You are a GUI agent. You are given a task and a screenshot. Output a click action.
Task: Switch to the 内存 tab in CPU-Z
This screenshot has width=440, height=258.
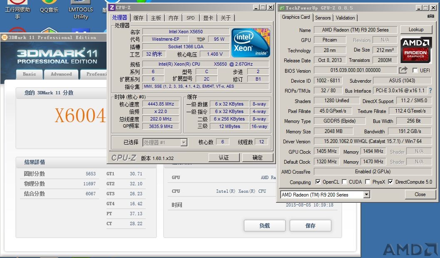pyautogui.click(x=174, y=18)
